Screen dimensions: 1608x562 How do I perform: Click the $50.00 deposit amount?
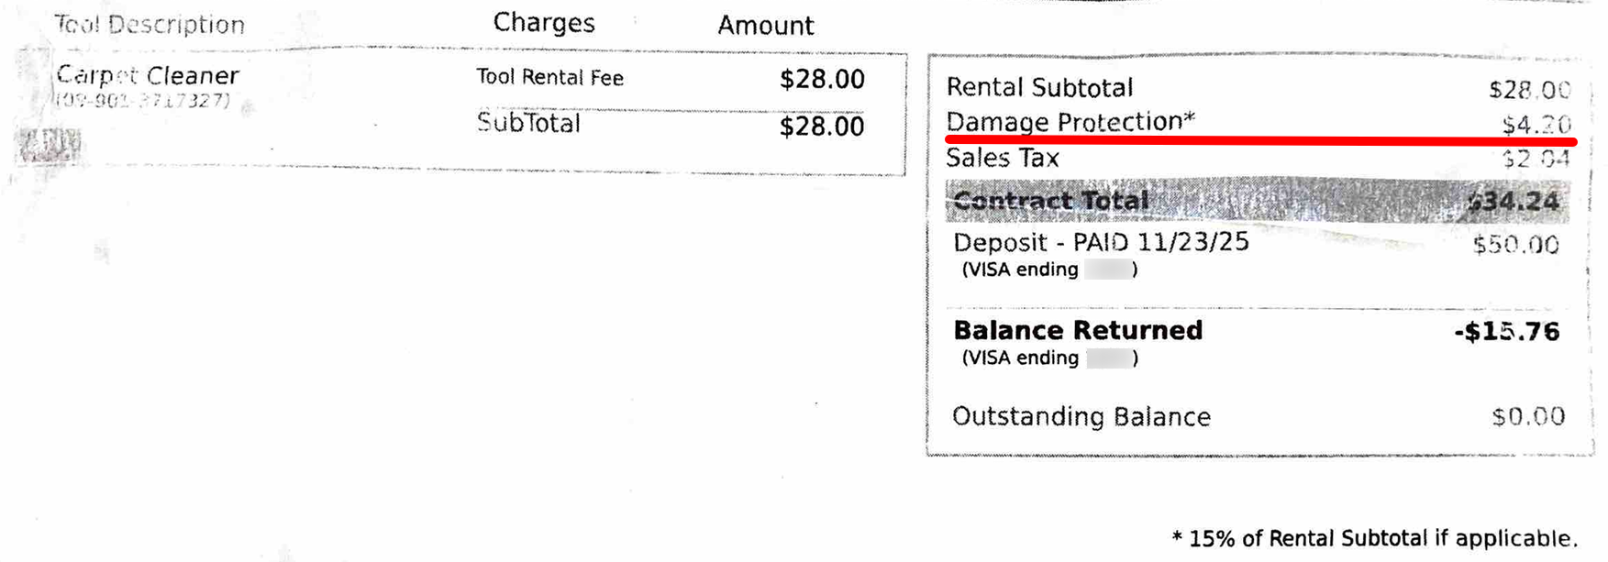click(x=1515, y=246)
